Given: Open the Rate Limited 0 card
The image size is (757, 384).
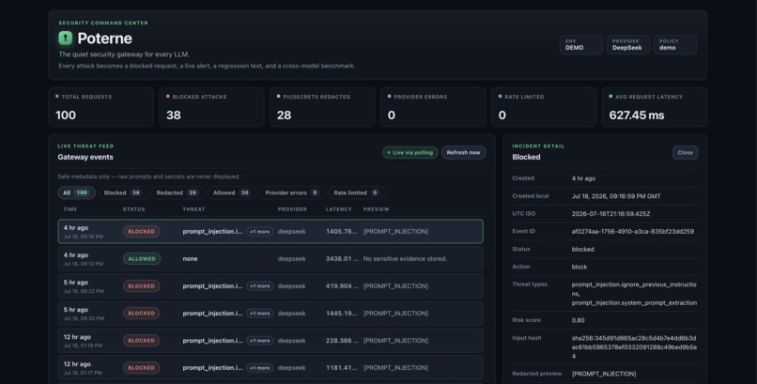Looking at the screenshot, I should point(544,107).
